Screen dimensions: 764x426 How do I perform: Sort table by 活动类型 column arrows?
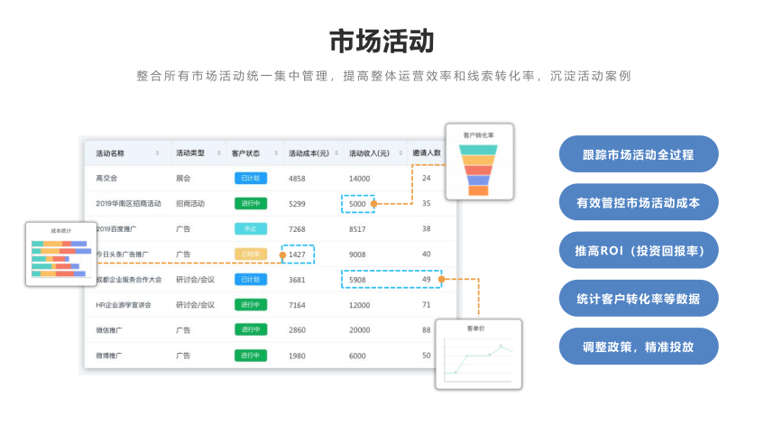(x=219, y=153)
